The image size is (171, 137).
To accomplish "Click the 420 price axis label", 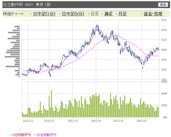I will pos(164,70).
